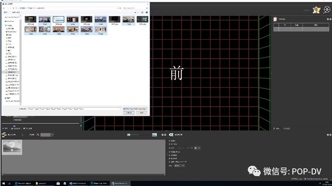Select the viewer settings panel icon

point(171,135)
